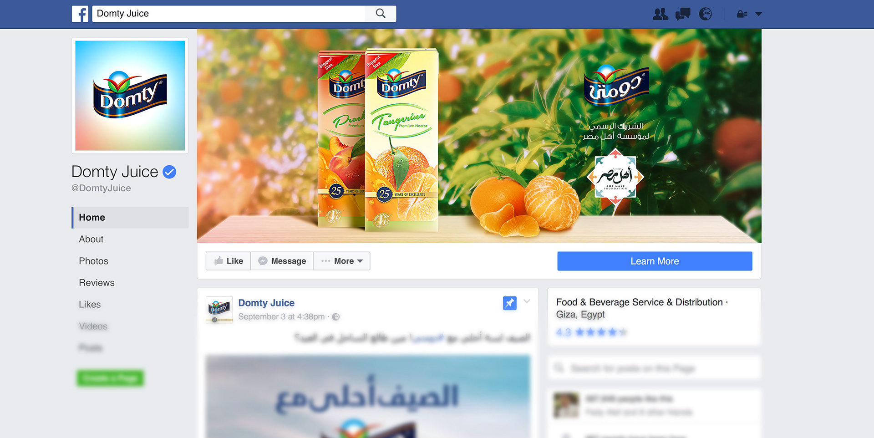Click the Facebook logo icon
Viewport: 874px width, 438px height.
(80, 14)
